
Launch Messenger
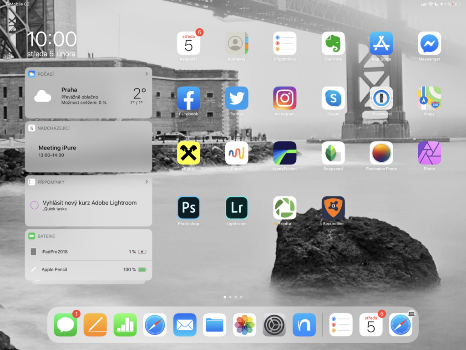pyautogui.click(x=429, y=43)
